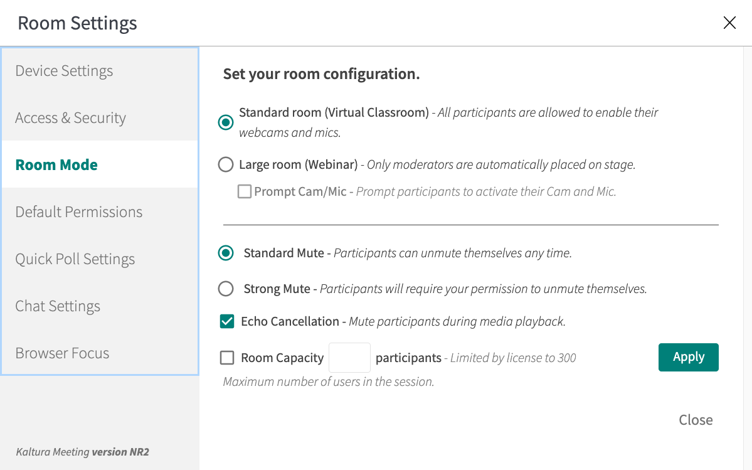Click the Kaltura Meeting version NR2 label
The width and height of the screenshot is (752, 470).
pos(82,452)
